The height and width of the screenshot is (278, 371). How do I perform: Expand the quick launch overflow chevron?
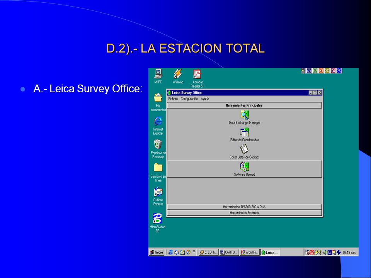point(194,251)
